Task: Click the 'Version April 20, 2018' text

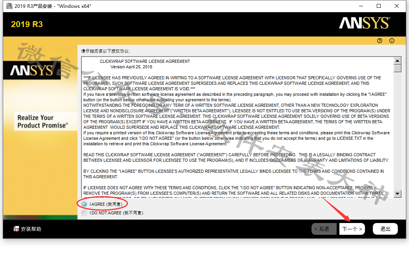Action: [x=131, y=67]
